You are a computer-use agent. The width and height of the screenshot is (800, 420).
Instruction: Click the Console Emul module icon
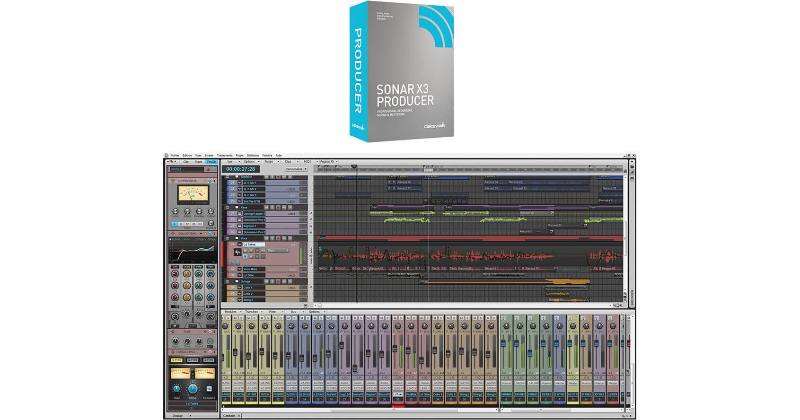coord(173,352)
